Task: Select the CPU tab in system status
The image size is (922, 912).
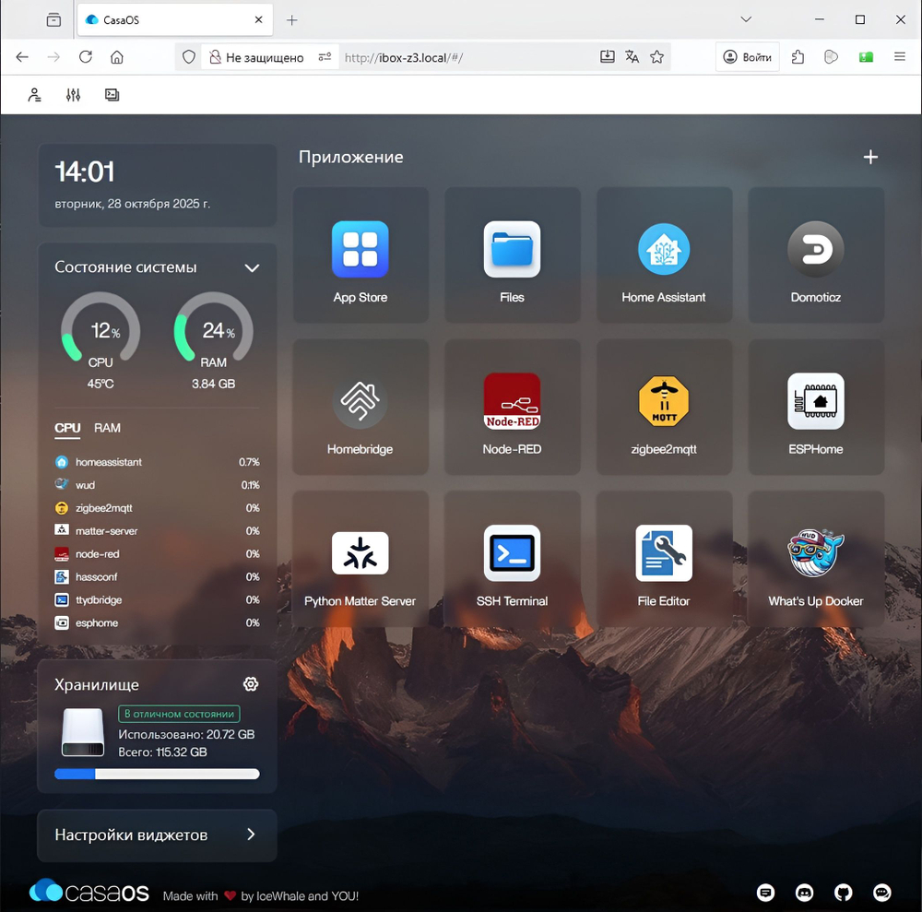Action: pos(66,428)
